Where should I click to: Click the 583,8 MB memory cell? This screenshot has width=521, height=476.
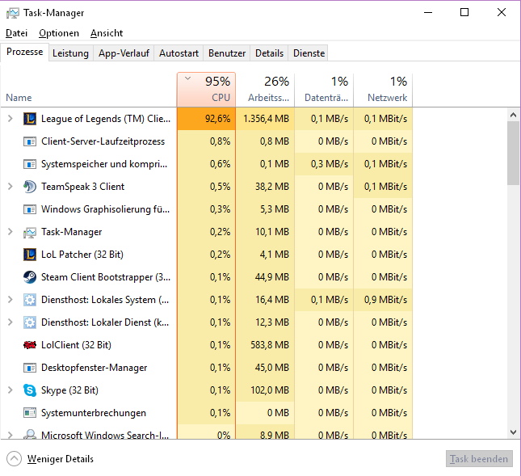265,345
